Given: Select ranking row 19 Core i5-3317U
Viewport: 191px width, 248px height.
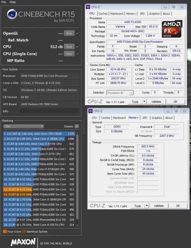Looking at the screenshot, I should (x=39, y=225).
